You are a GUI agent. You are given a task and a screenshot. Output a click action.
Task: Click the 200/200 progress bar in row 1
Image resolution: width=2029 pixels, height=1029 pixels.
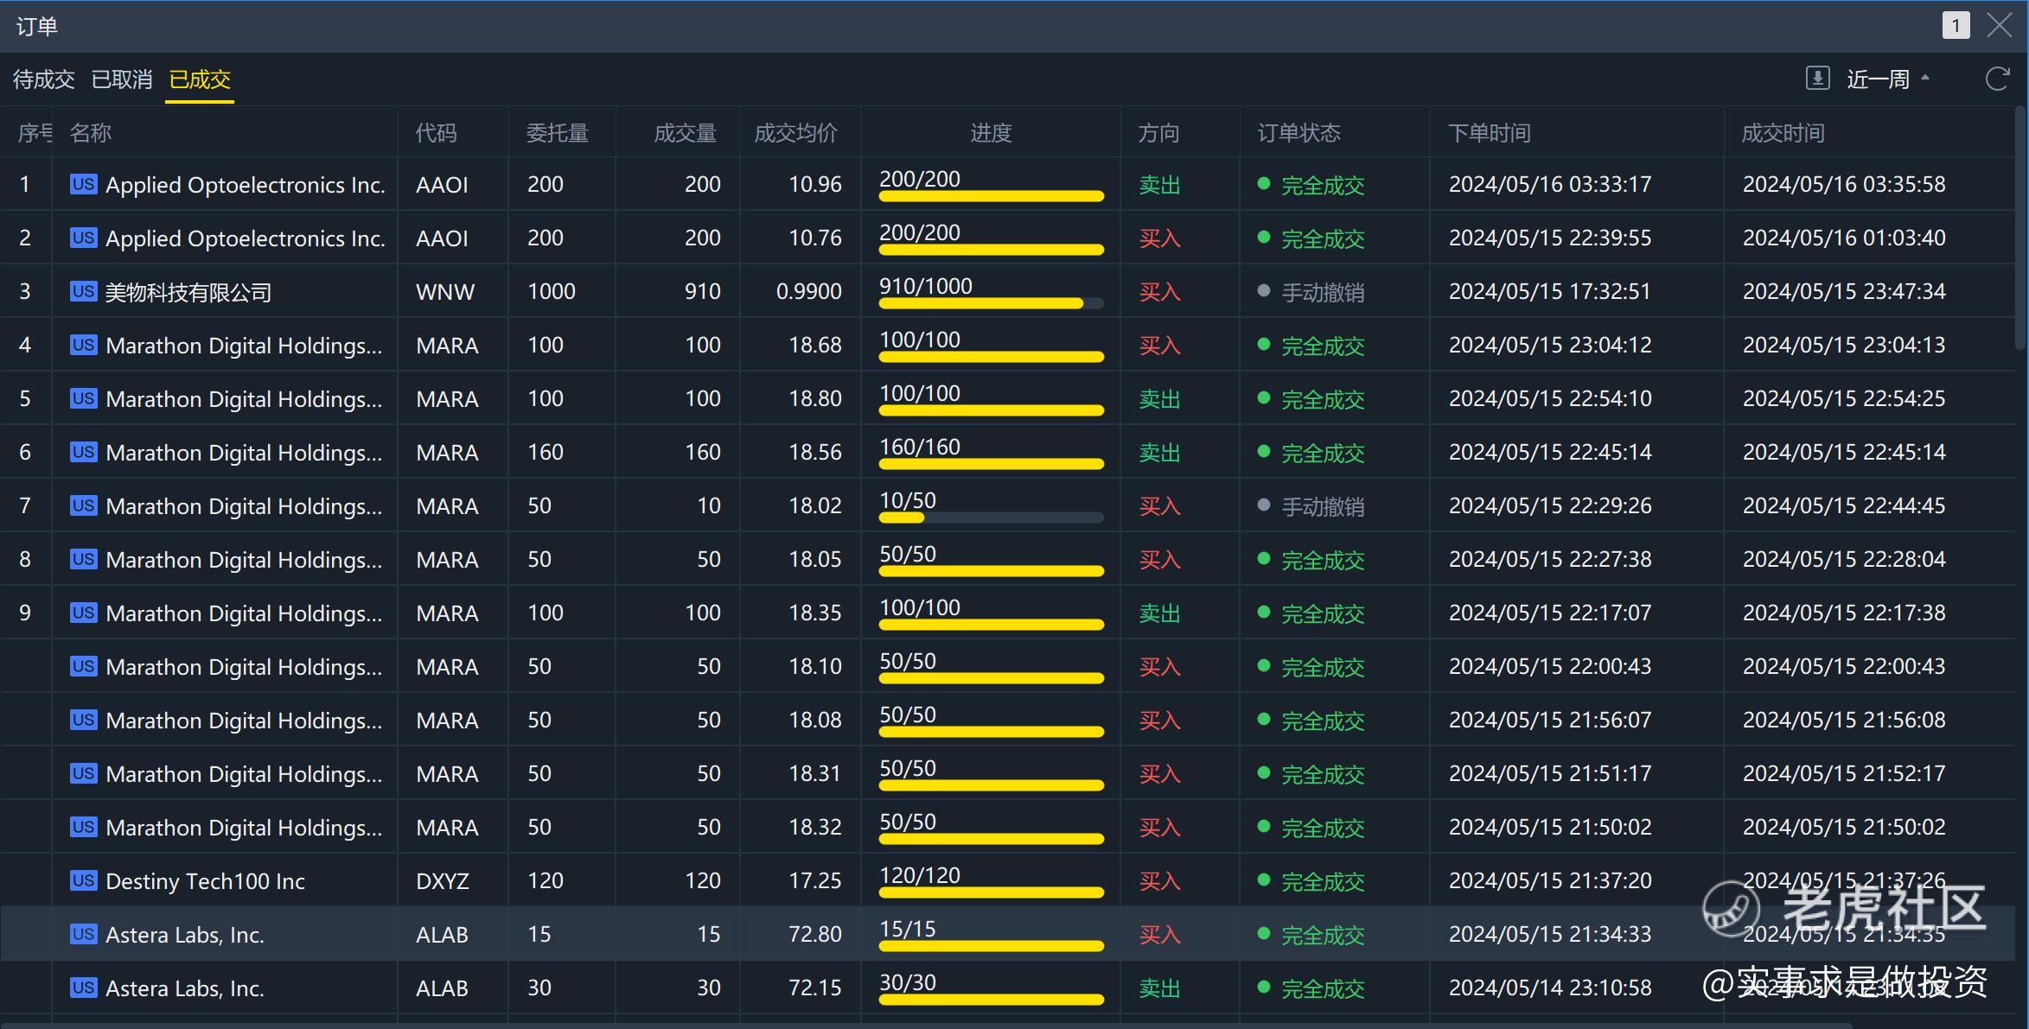pyautogui.click(x=991, y=196)
